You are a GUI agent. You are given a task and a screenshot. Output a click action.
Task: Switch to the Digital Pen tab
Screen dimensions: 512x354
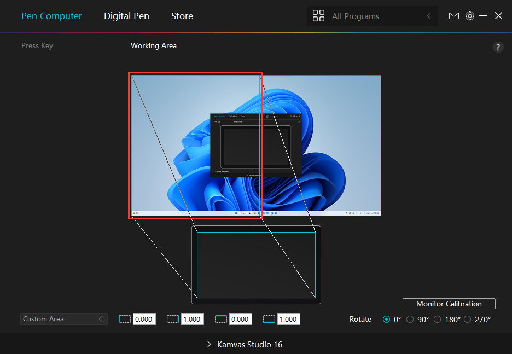pos(126,16)
